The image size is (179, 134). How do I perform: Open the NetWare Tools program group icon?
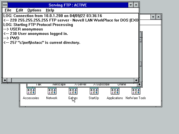[x=136, y=91]
